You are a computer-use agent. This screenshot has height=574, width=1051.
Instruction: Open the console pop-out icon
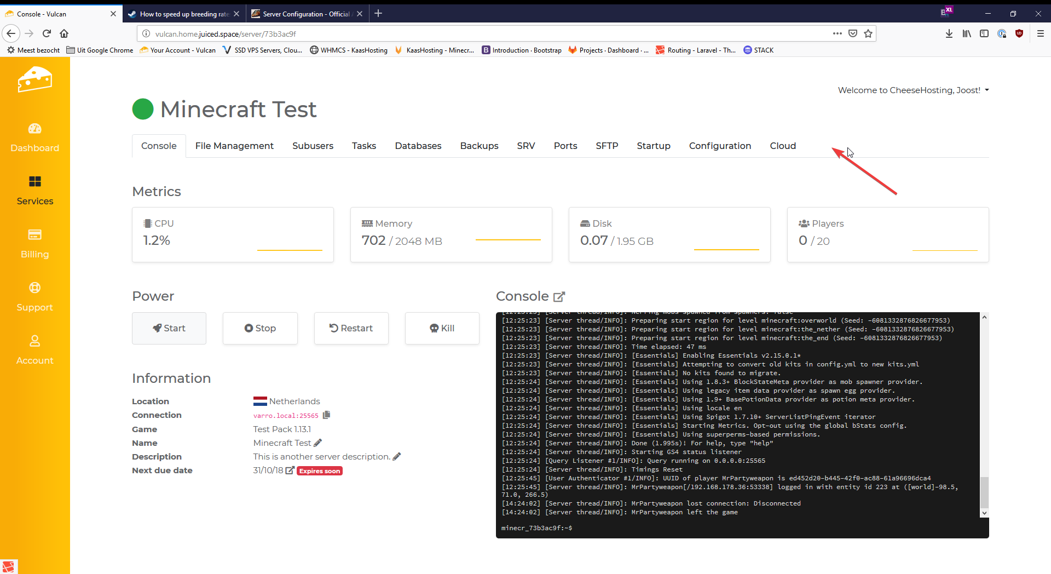[559, 297]
